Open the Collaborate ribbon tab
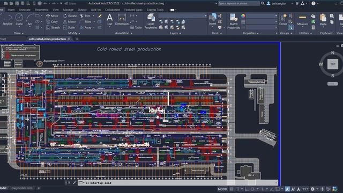 (113, 10)
